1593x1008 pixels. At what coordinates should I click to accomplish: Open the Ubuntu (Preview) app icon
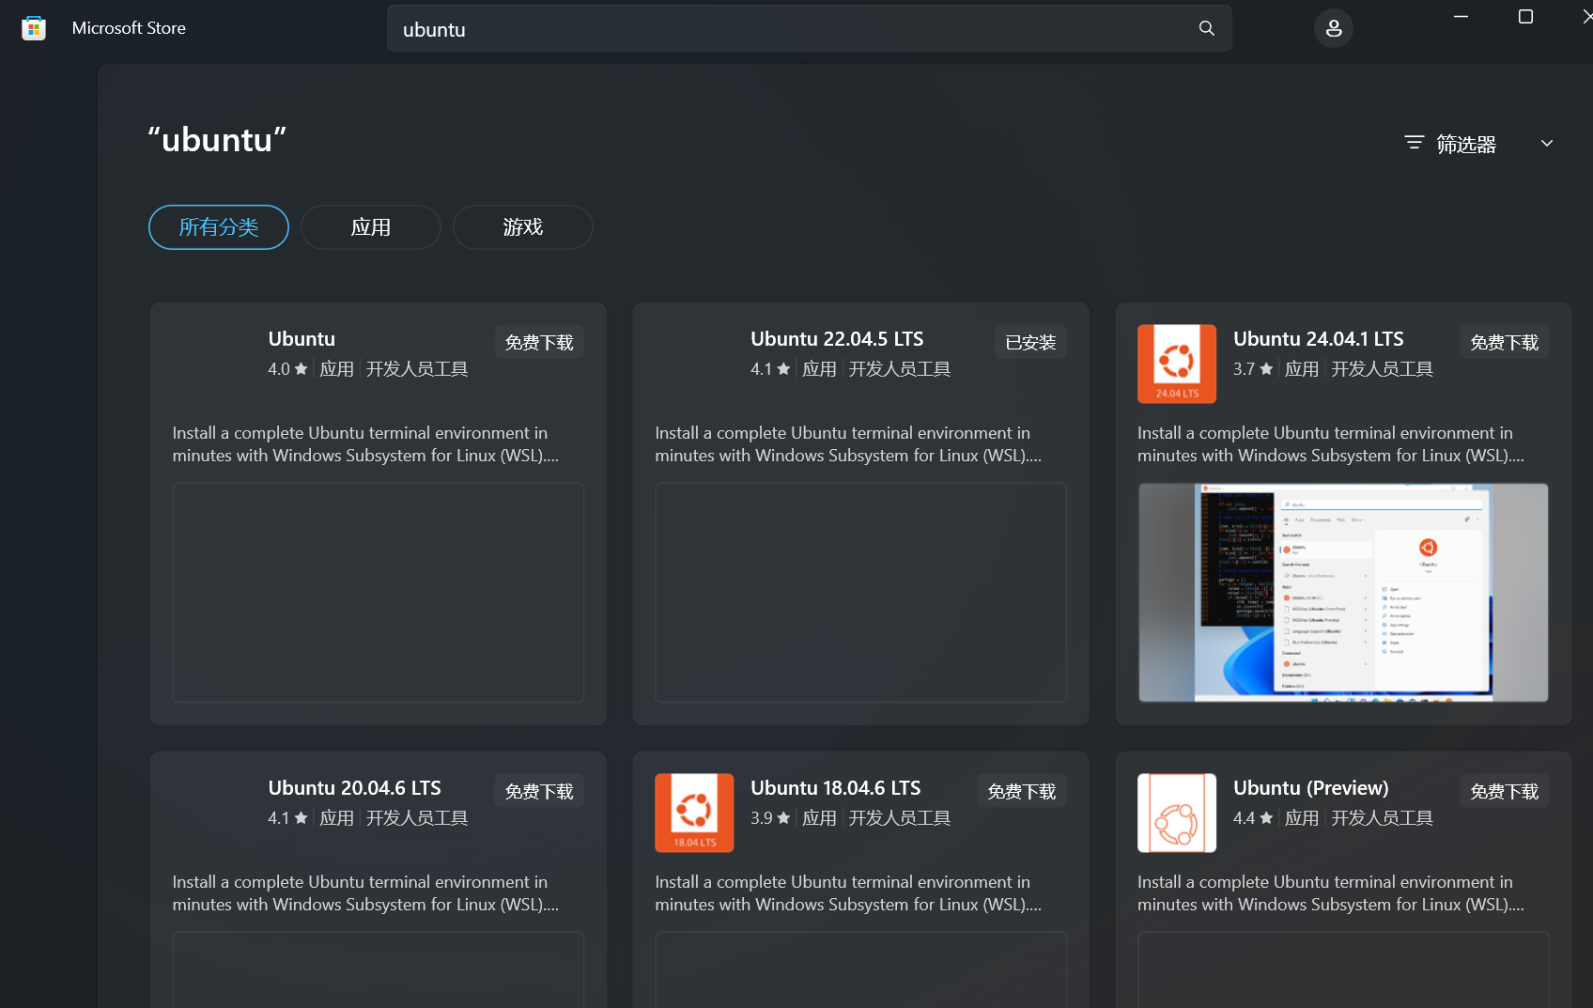[1176, 813]
